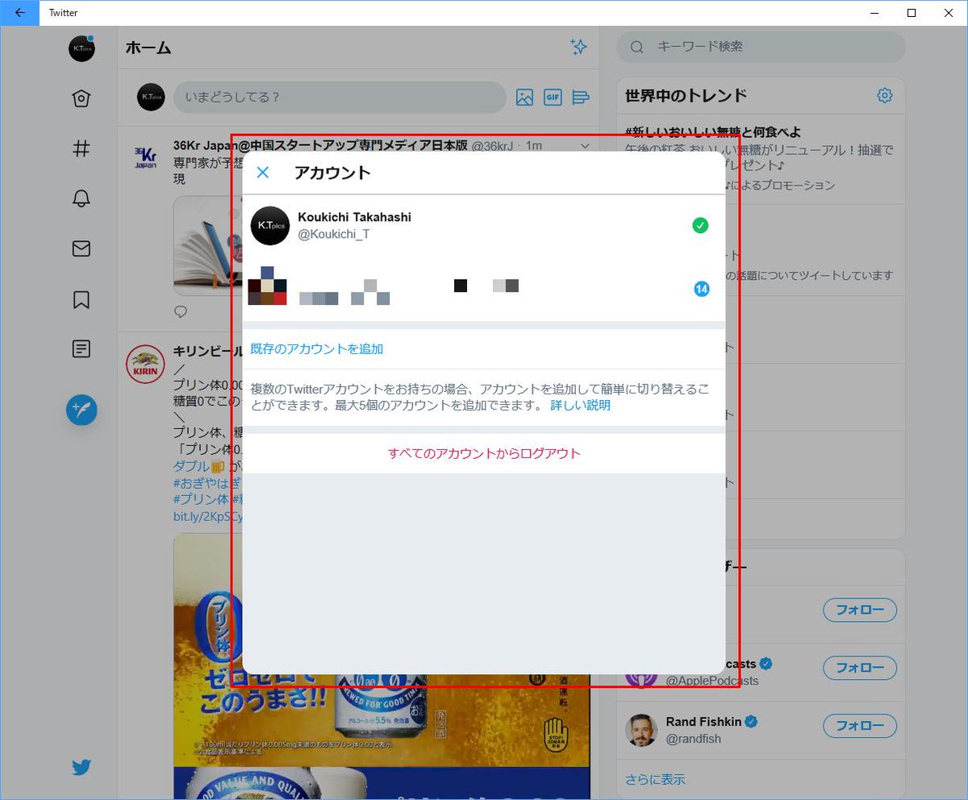Follow Rand Fishkin
Image resolution: width=968 pixels, height=800 pixels.
click(x=860, y=725)
